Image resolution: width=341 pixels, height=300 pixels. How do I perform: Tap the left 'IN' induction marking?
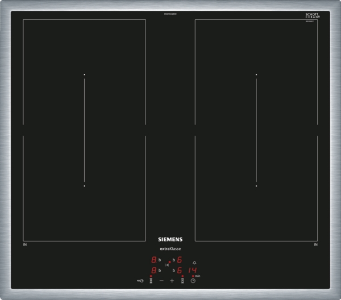pos(25,244)
